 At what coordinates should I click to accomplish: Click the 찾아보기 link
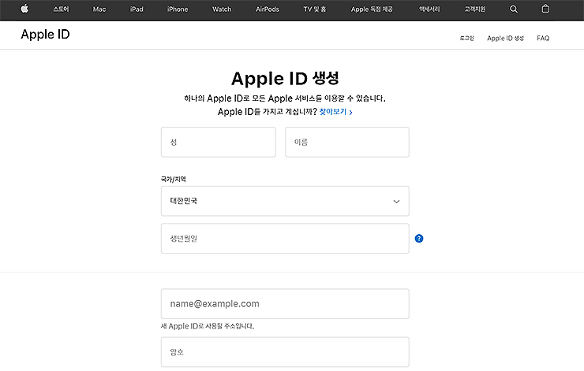tap(335, 112)
